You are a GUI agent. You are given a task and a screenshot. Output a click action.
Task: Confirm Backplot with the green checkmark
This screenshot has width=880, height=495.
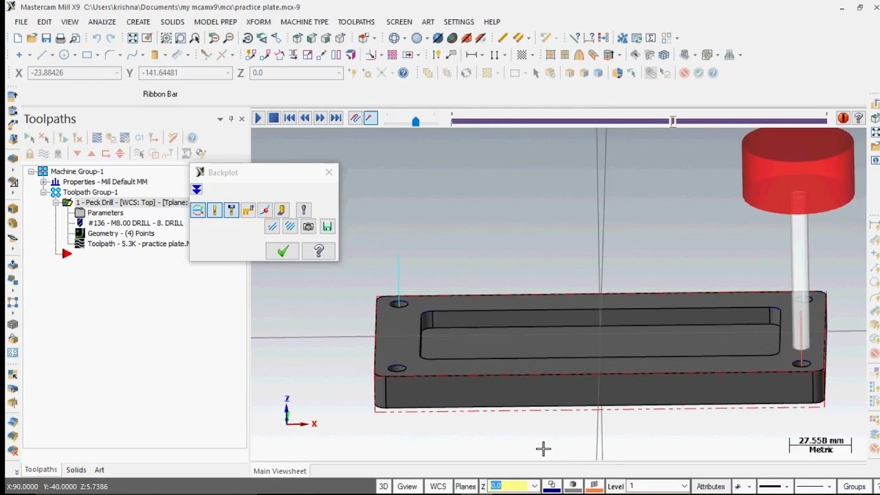pyautogui.click(x=283, y=252)
